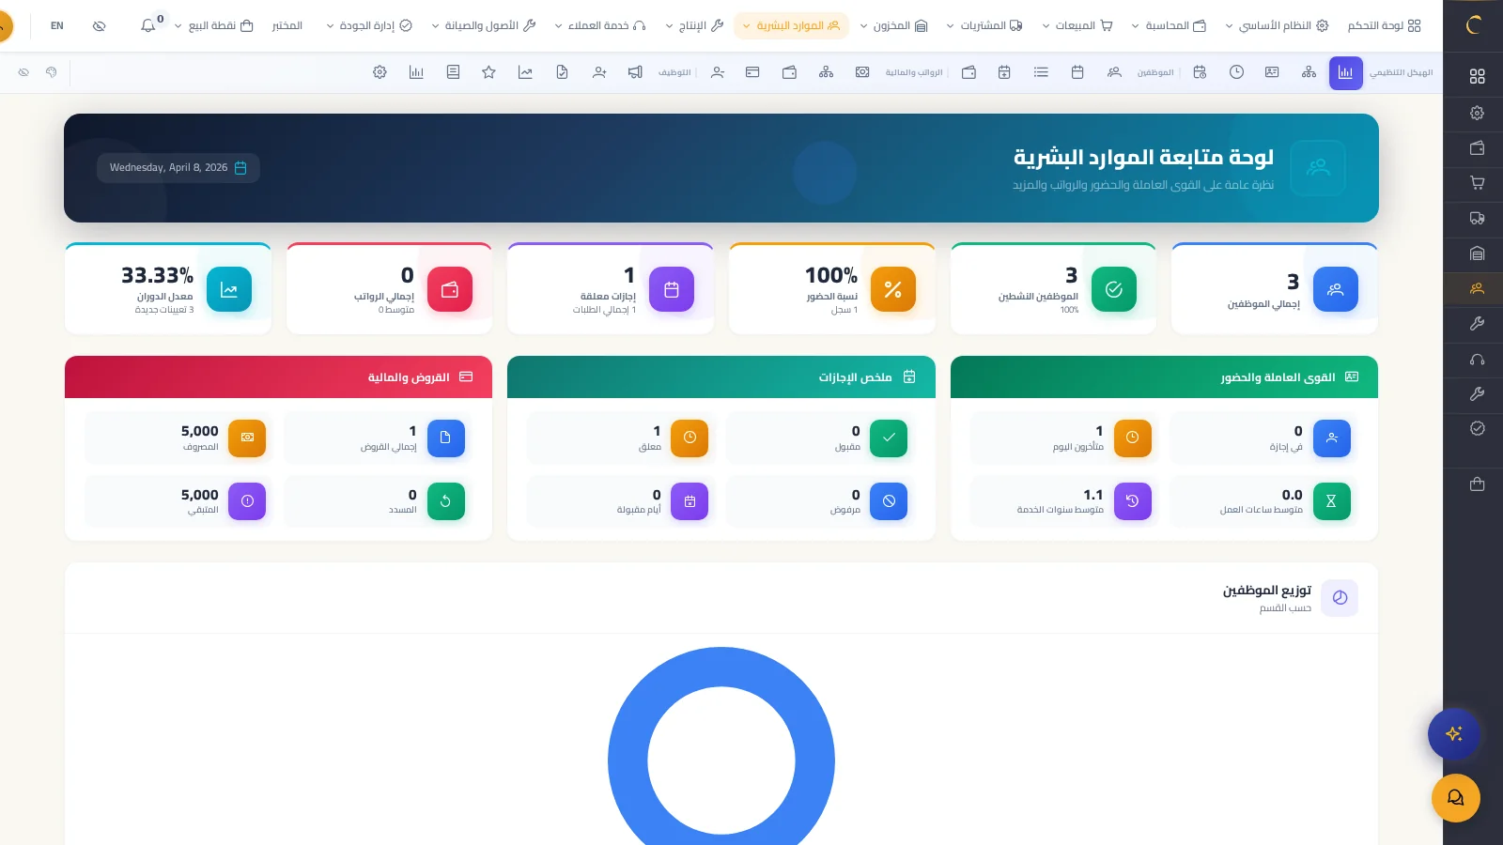
Task: Open the headset support icon in the sidebar
Action: (1477, 359)
